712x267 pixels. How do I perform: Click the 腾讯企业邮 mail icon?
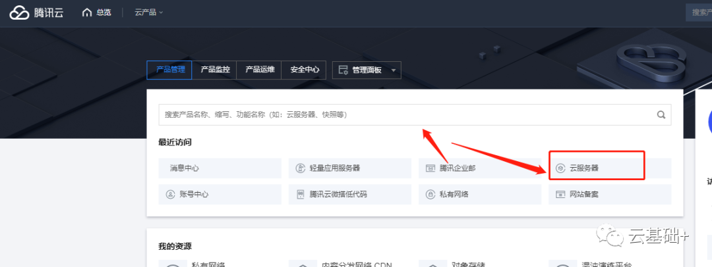tap(430, 168)
